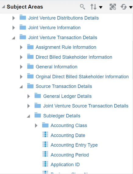The height and width of the screenshot is (174, 133).
Task: Open the sort arrows dropdown
Action: click(x=96, y=7)
